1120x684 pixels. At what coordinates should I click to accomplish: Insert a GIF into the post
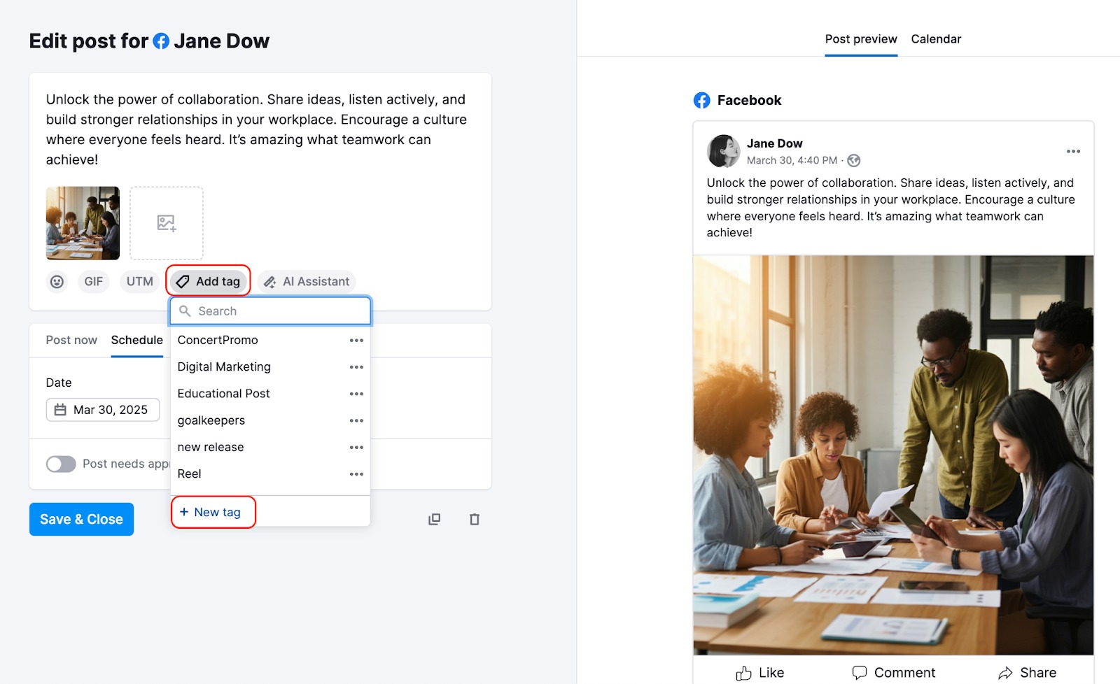click(x=93, y=281)
